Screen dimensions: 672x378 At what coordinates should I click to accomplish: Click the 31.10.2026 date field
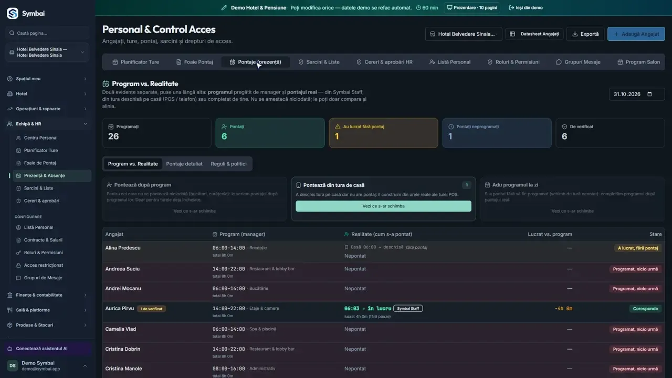(637, 94)
